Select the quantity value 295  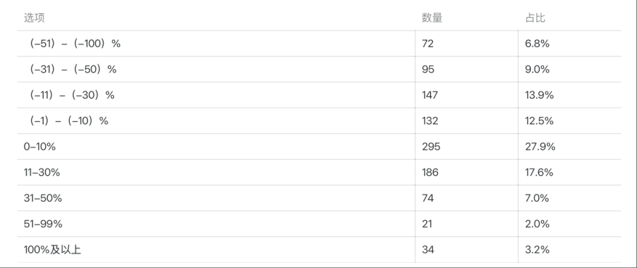click(431, 147)
